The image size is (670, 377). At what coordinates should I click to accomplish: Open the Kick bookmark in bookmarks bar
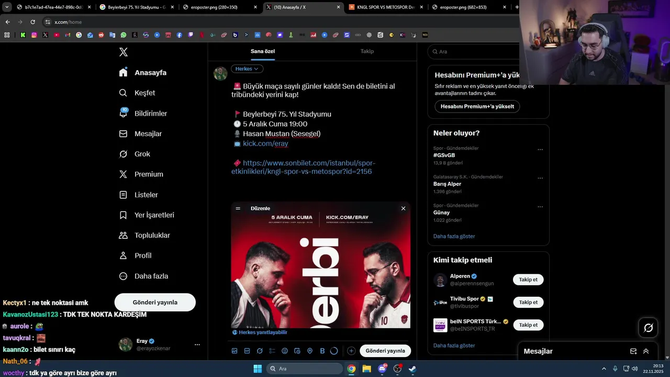click(23, 35)
